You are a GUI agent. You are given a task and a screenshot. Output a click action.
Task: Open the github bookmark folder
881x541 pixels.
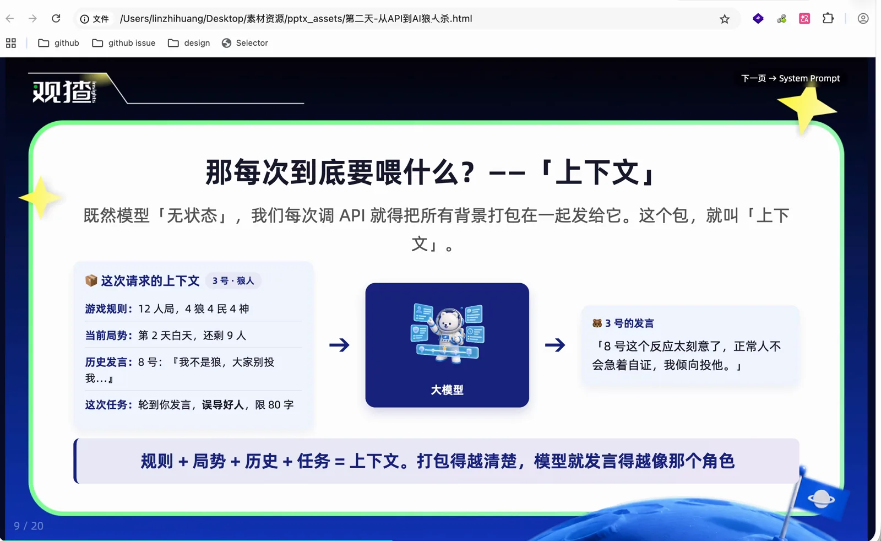[58, 43]
